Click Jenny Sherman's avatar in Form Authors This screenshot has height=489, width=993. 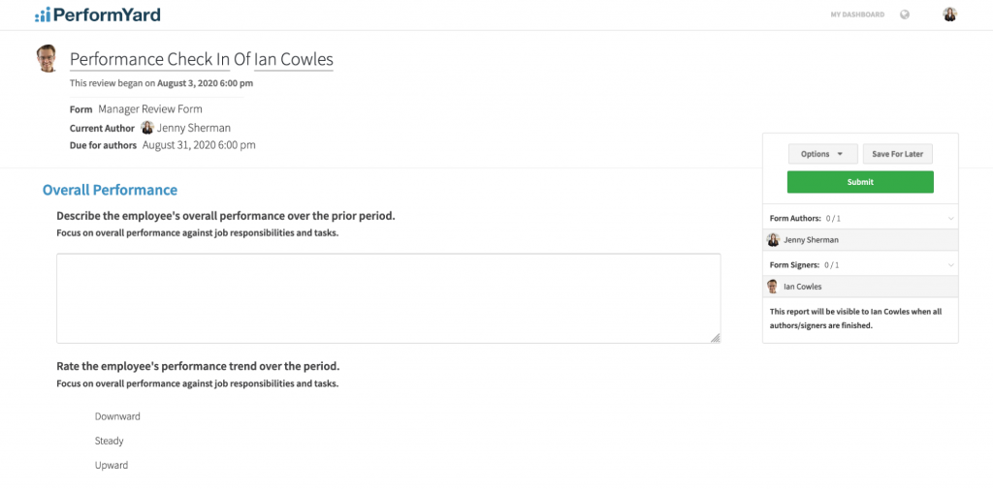point(774,240)
